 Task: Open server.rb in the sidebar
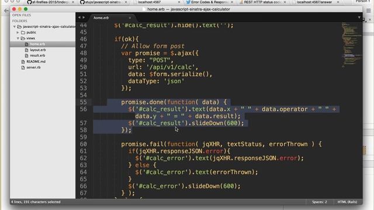(x=33, y=68)
